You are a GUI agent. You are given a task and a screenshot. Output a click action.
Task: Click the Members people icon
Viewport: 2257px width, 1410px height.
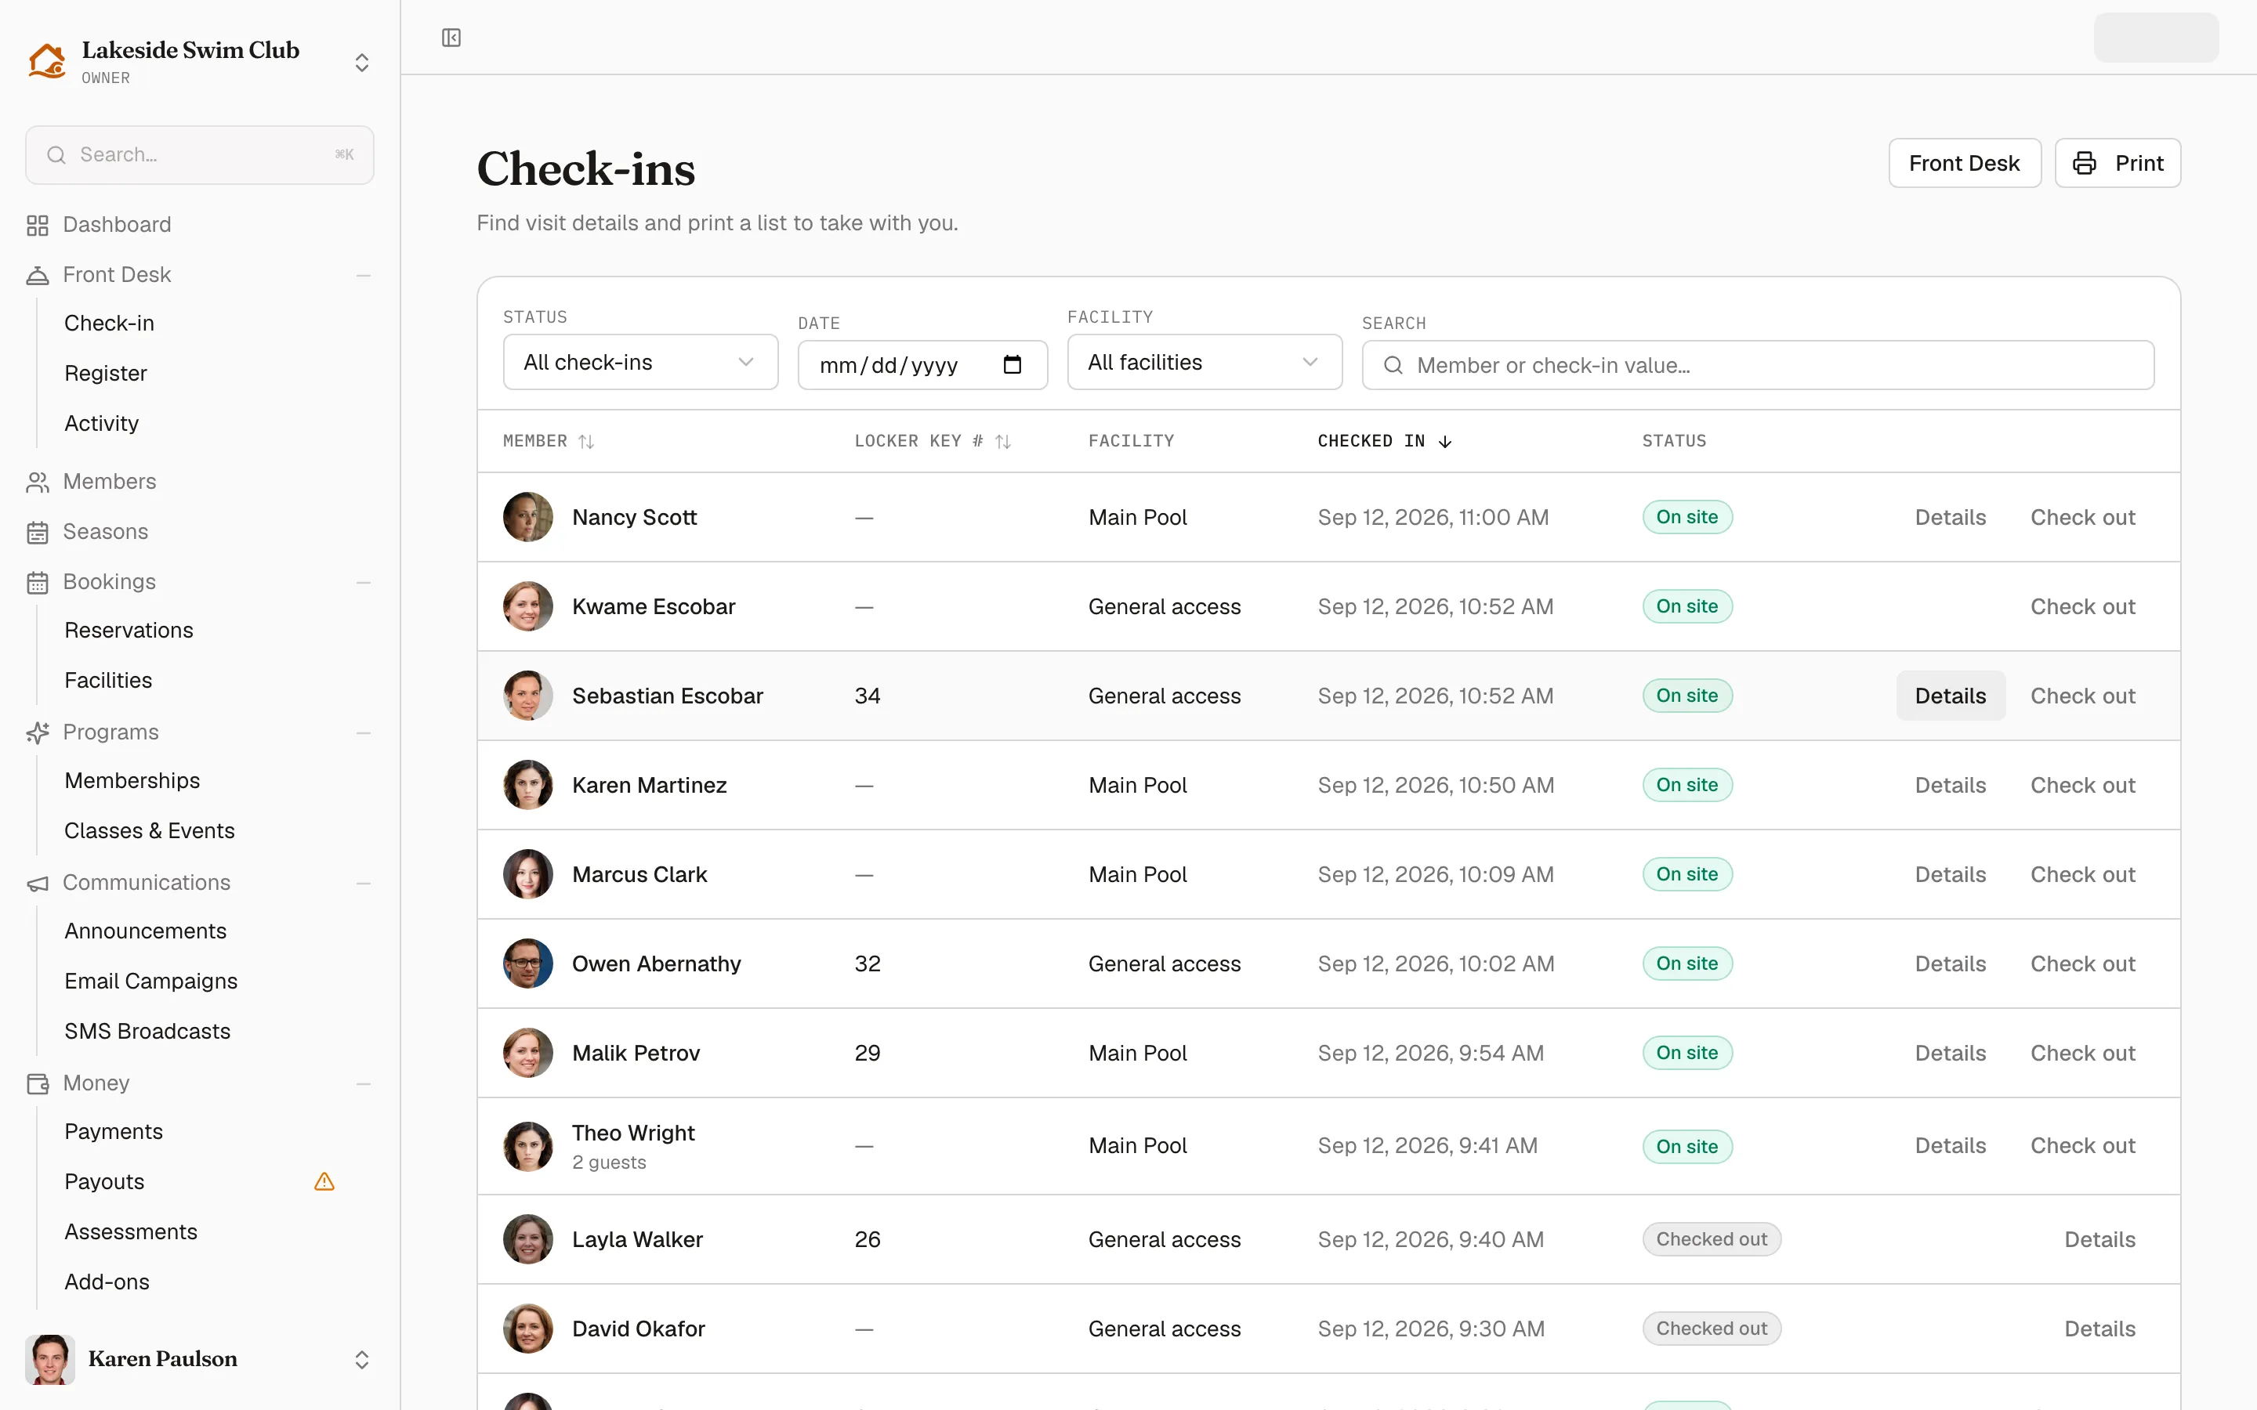[x=38, y=482]
